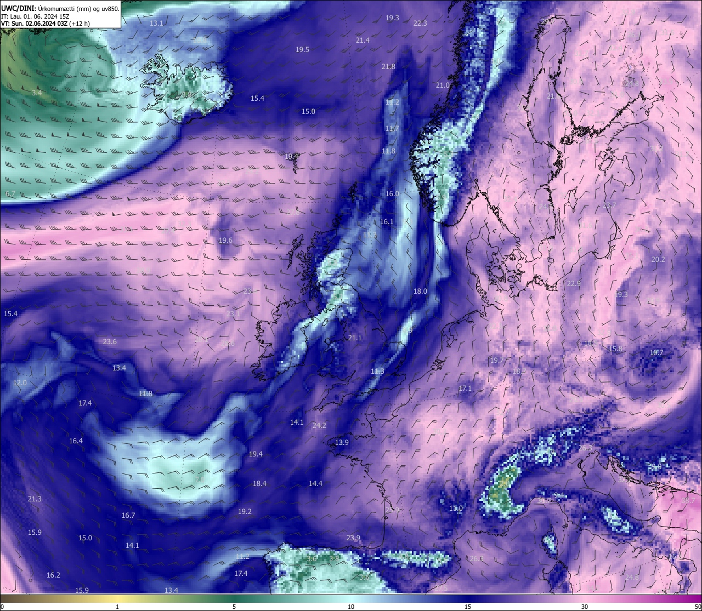Click the '50' label ending the color scale
The width and height of the screenshot is (702, 611).
pyautogui.click(x=698, y=607)
